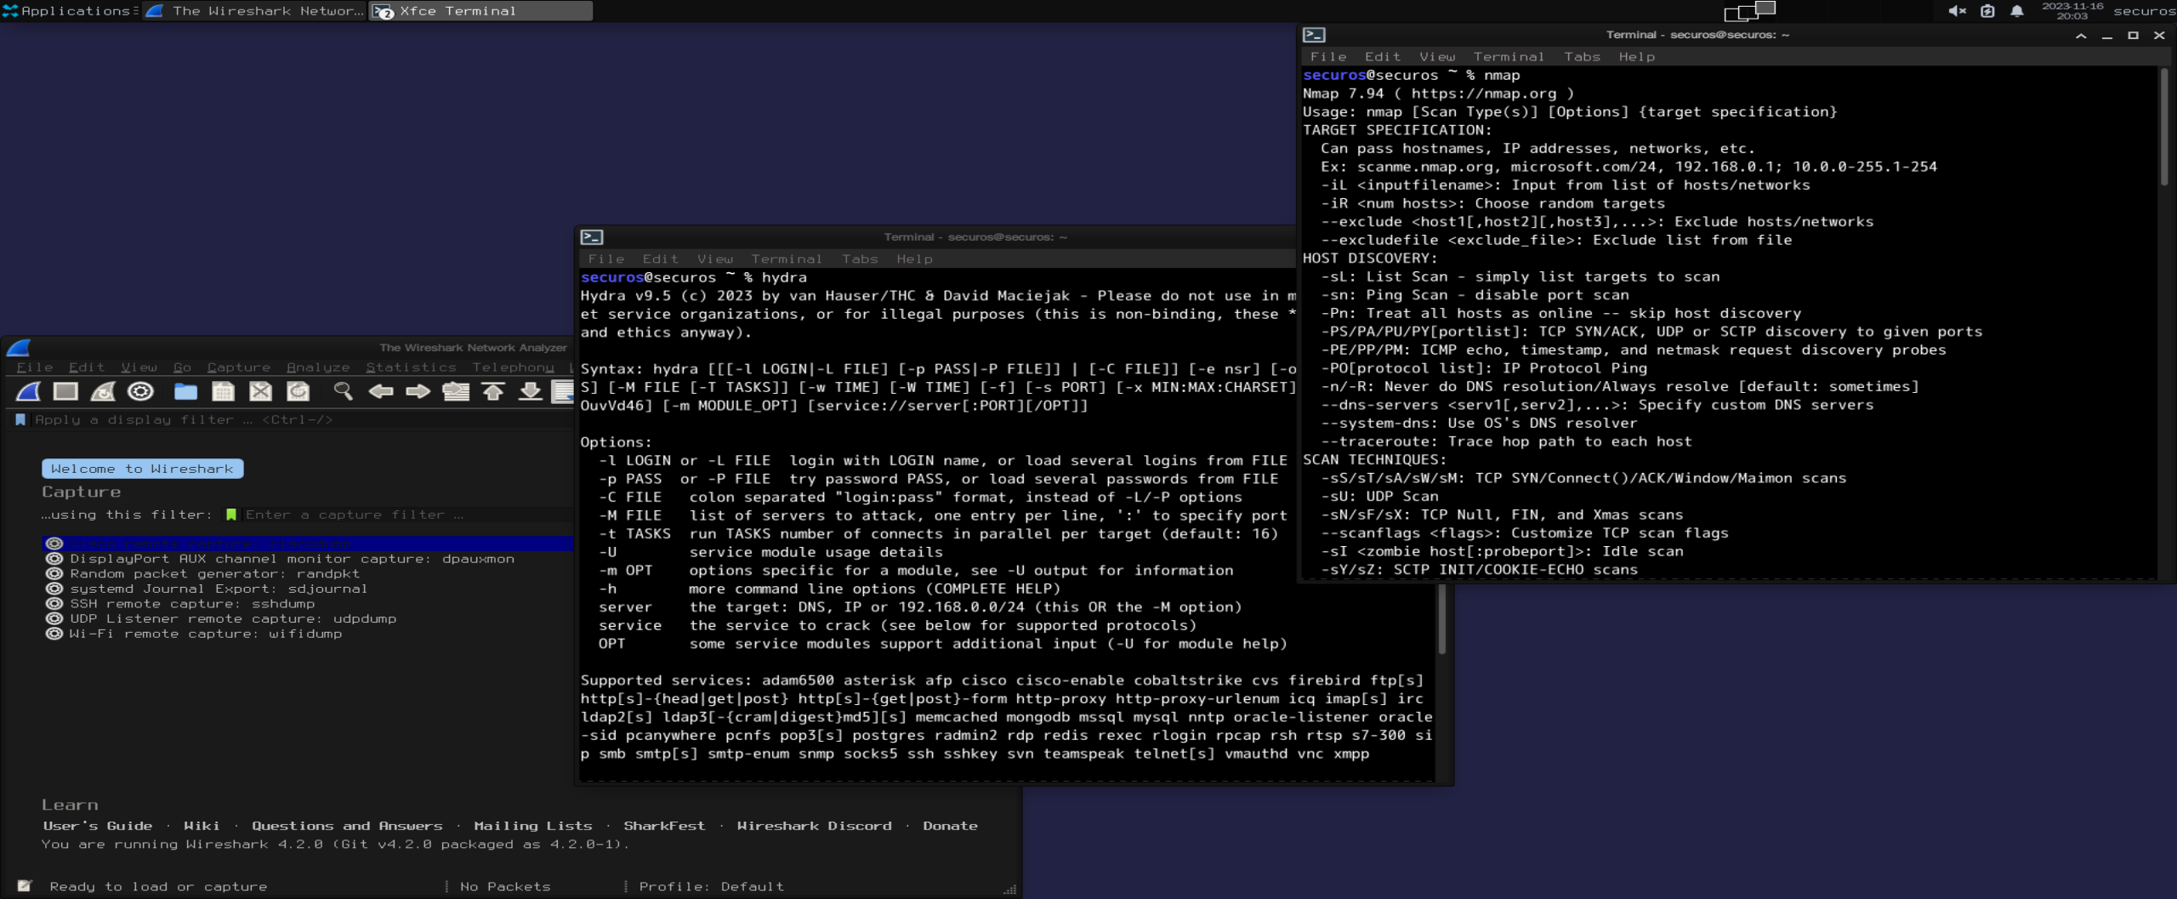Click gear icon beside Cisco remote capture

pos(54,543)
